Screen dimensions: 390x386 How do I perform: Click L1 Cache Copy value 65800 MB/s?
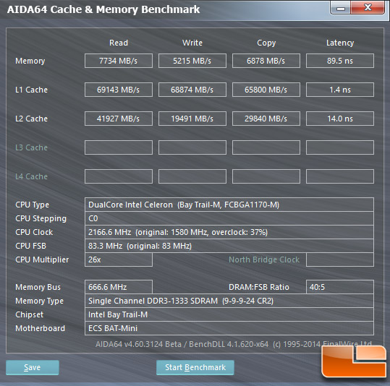(x=266, y=90)
